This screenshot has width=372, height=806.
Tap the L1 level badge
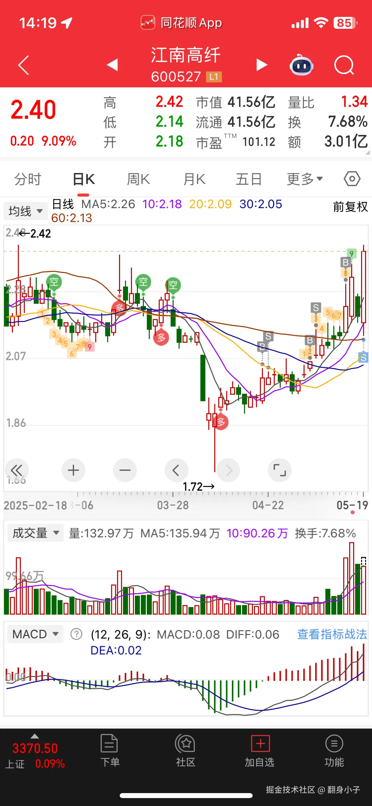click(214, 77)
